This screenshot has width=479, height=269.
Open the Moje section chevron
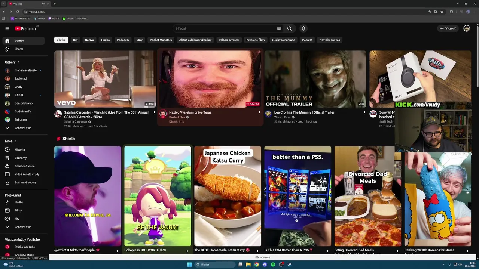pyautogui.click(x=15, y=141)
